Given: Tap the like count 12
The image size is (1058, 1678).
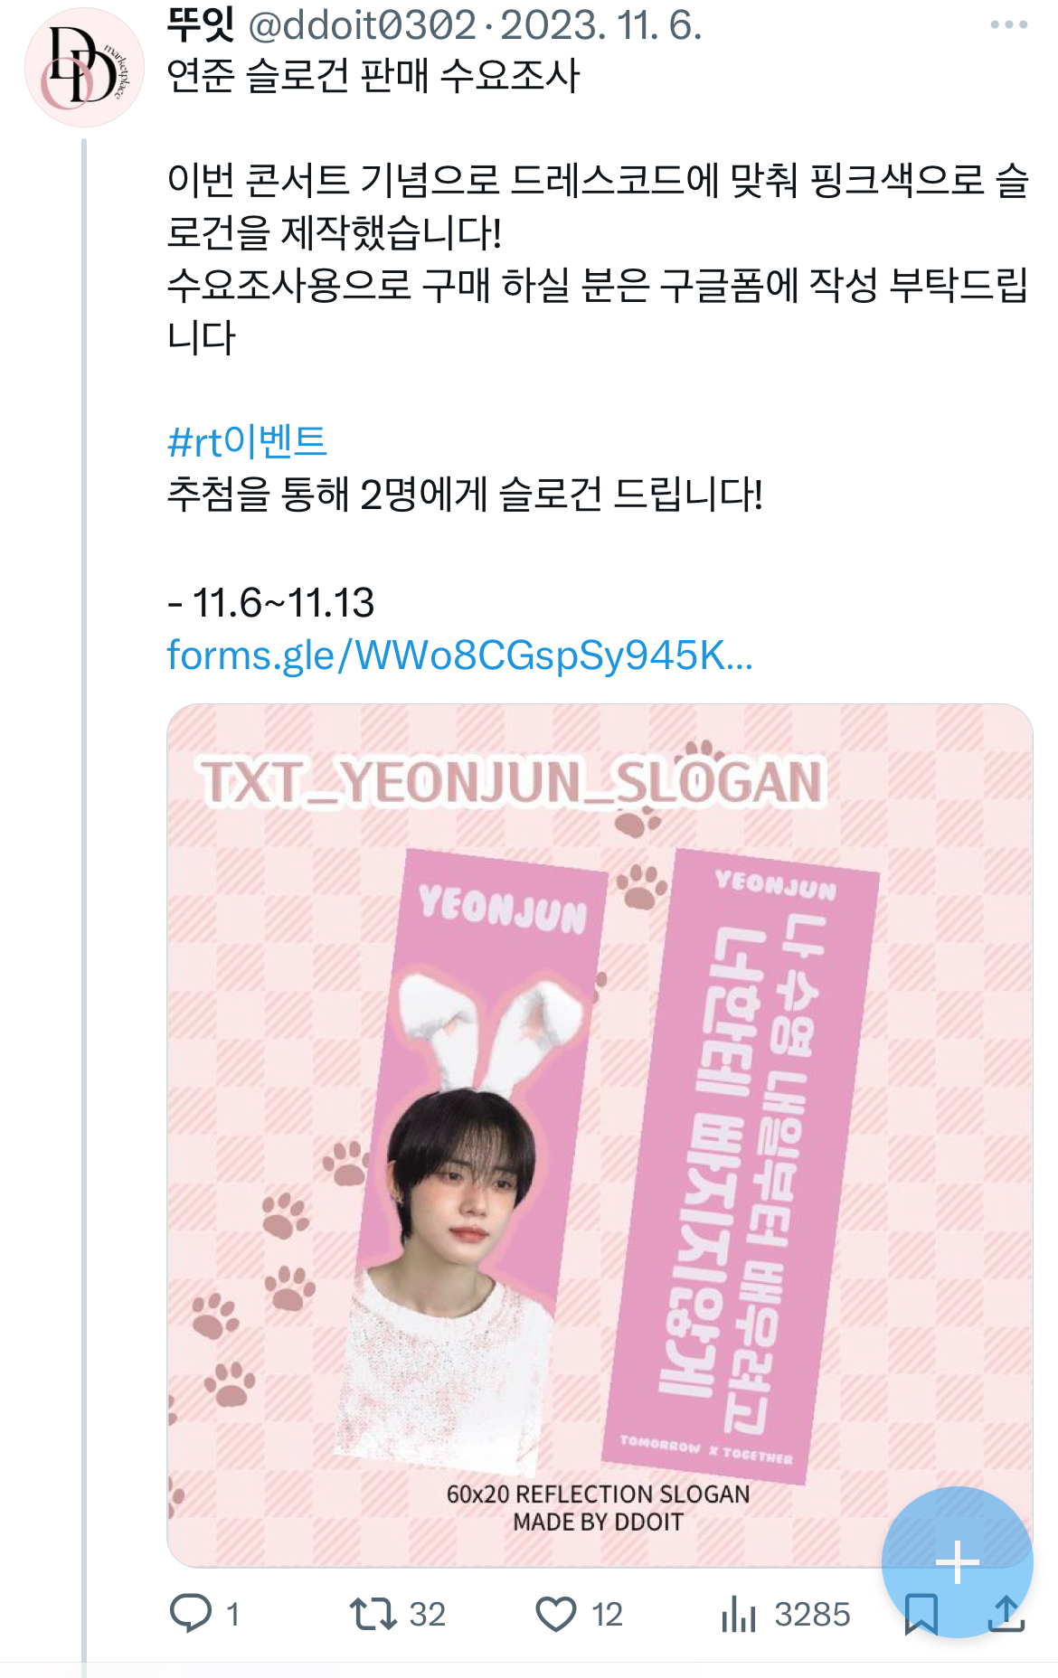Looking at the screenshot, I should click(x=607, y=1615).
